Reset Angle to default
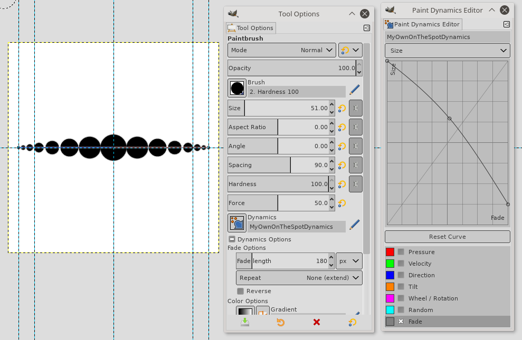522x340 pixels. (x=342, y=146)
